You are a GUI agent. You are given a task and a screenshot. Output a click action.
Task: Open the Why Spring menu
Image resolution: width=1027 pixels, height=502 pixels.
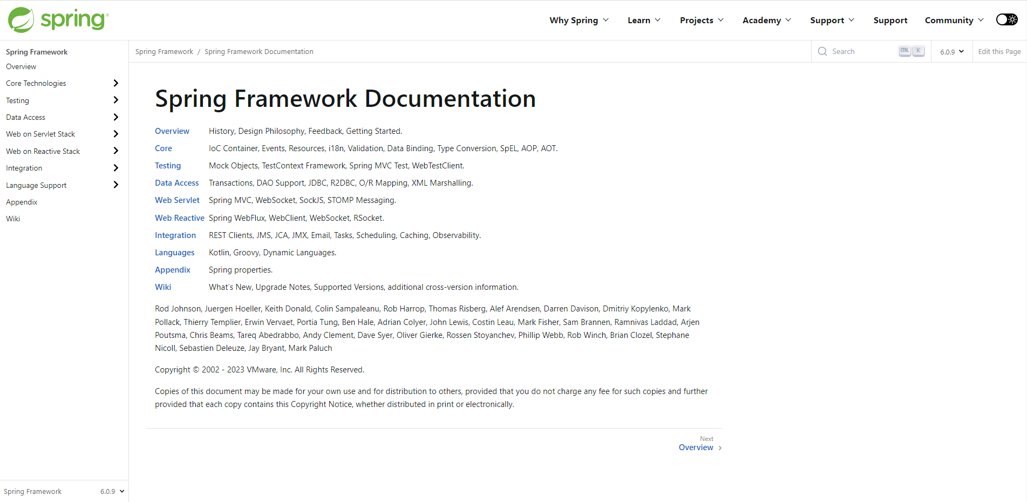click(x=579, y=20)
